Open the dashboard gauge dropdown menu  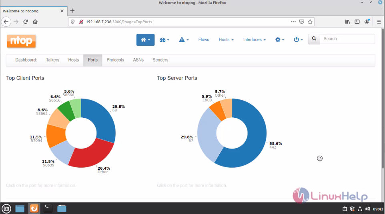(164, 40)
